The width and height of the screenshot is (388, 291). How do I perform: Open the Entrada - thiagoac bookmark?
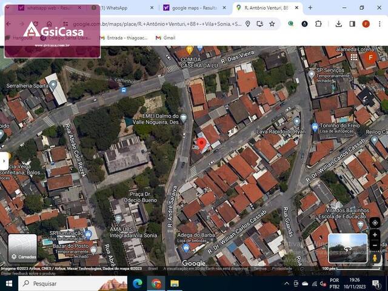(124, 38)
